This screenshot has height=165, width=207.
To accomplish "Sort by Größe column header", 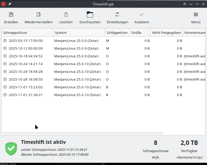I will coord(140,33).
